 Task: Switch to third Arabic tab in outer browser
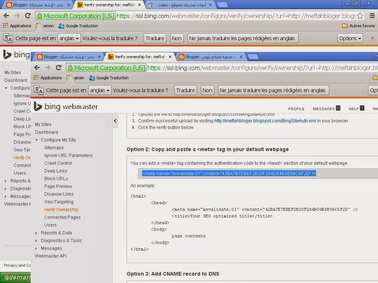point(180,5)
